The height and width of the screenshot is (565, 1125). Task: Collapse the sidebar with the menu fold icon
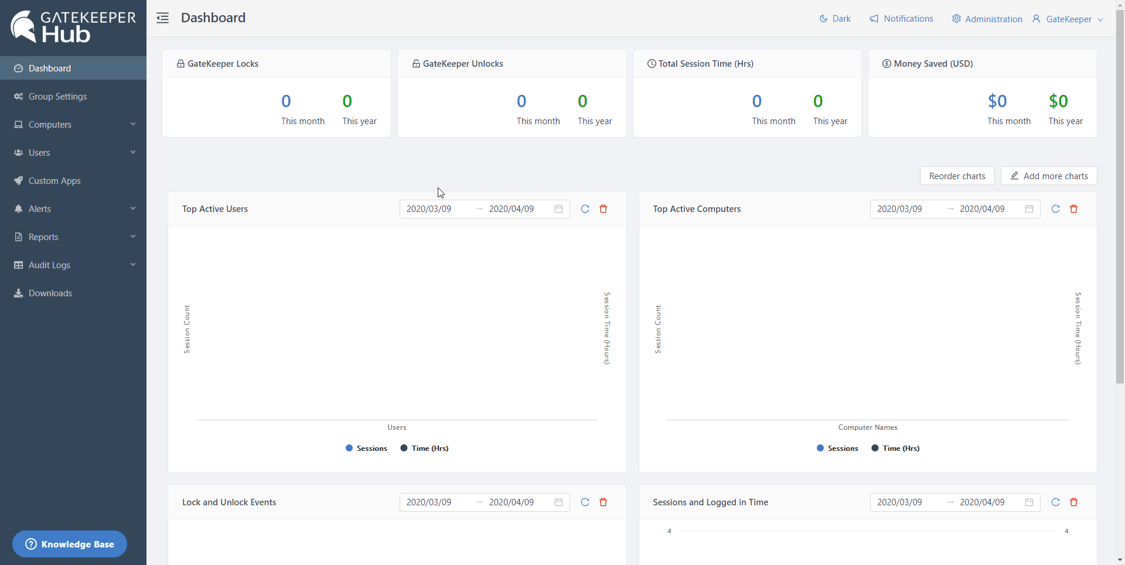pos(162,18)
